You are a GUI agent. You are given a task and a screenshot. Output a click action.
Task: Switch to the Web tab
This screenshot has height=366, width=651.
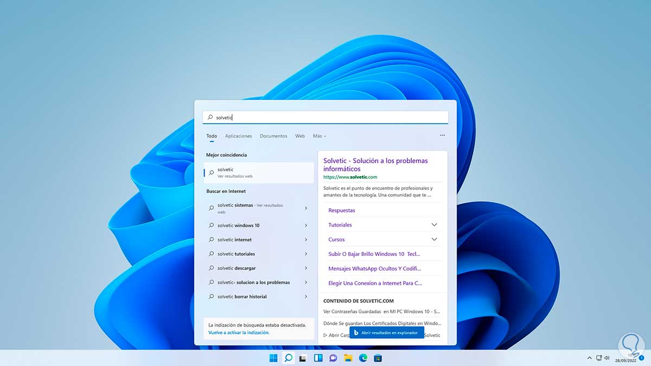pos(300,136)
